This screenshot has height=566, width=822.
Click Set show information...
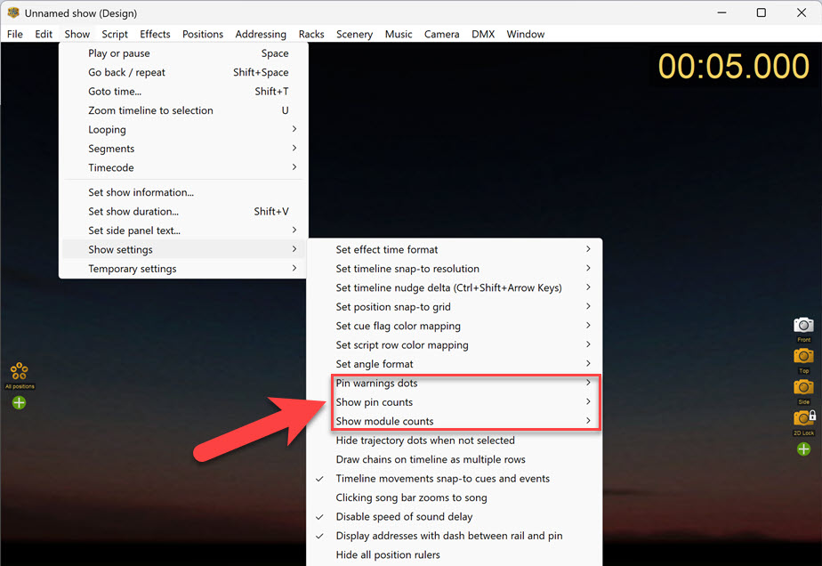141,192
